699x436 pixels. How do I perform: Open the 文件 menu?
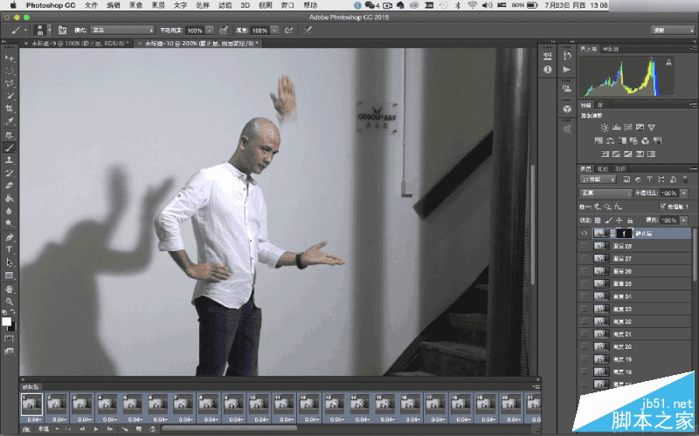click(91, 5)
